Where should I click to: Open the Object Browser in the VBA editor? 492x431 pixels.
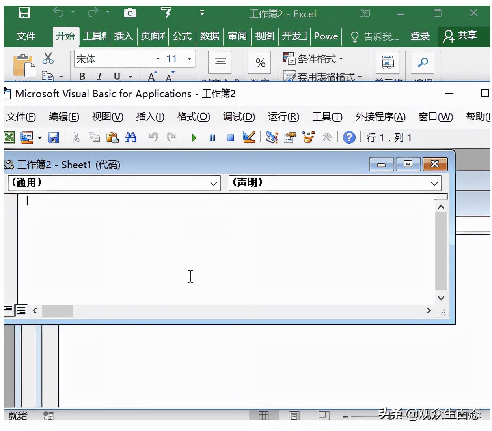coord(308,137)
